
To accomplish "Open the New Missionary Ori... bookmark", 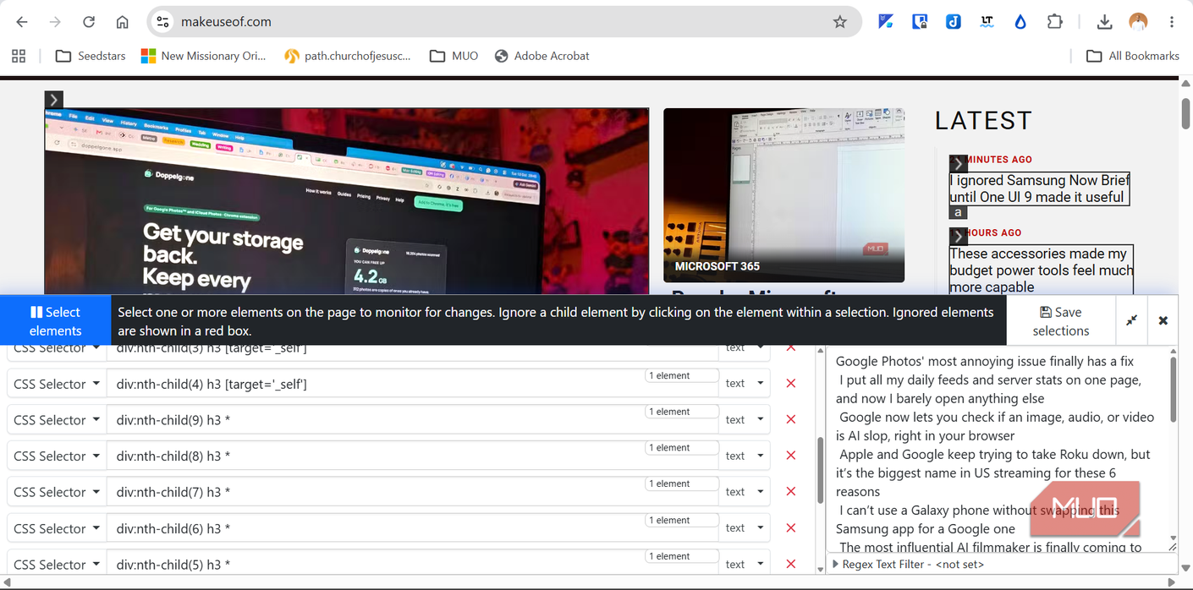I will tap(203, 56).
